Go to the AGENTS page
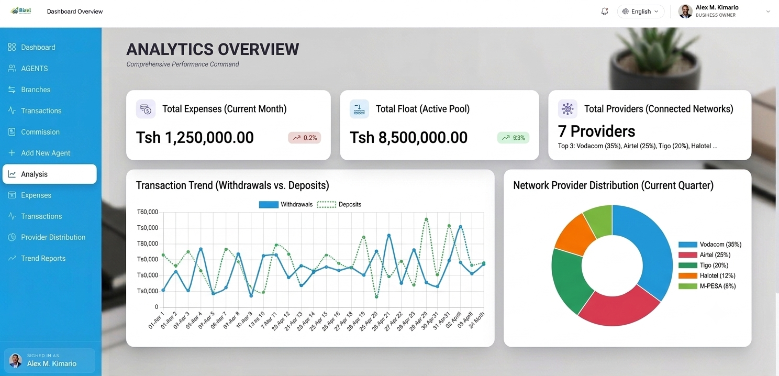The width and height of the screenshot is (779, 376). coord(50,69)
